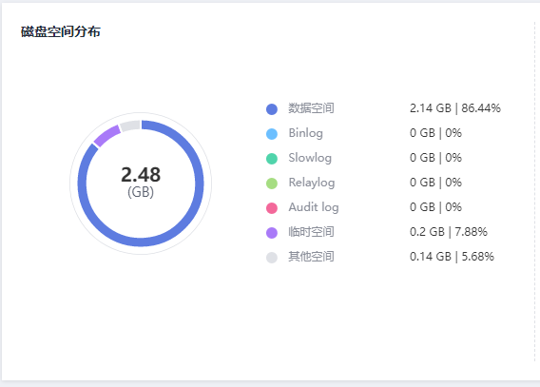Click the 2.14 GB | 86.44% value
Screen dimensions: 540x387
(455, 108)
